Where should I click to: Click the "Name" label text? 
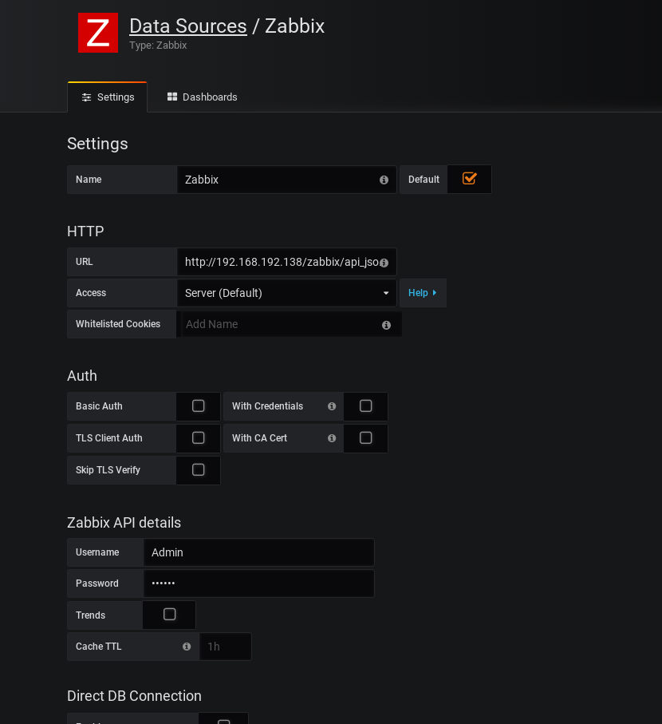point(89,180)
